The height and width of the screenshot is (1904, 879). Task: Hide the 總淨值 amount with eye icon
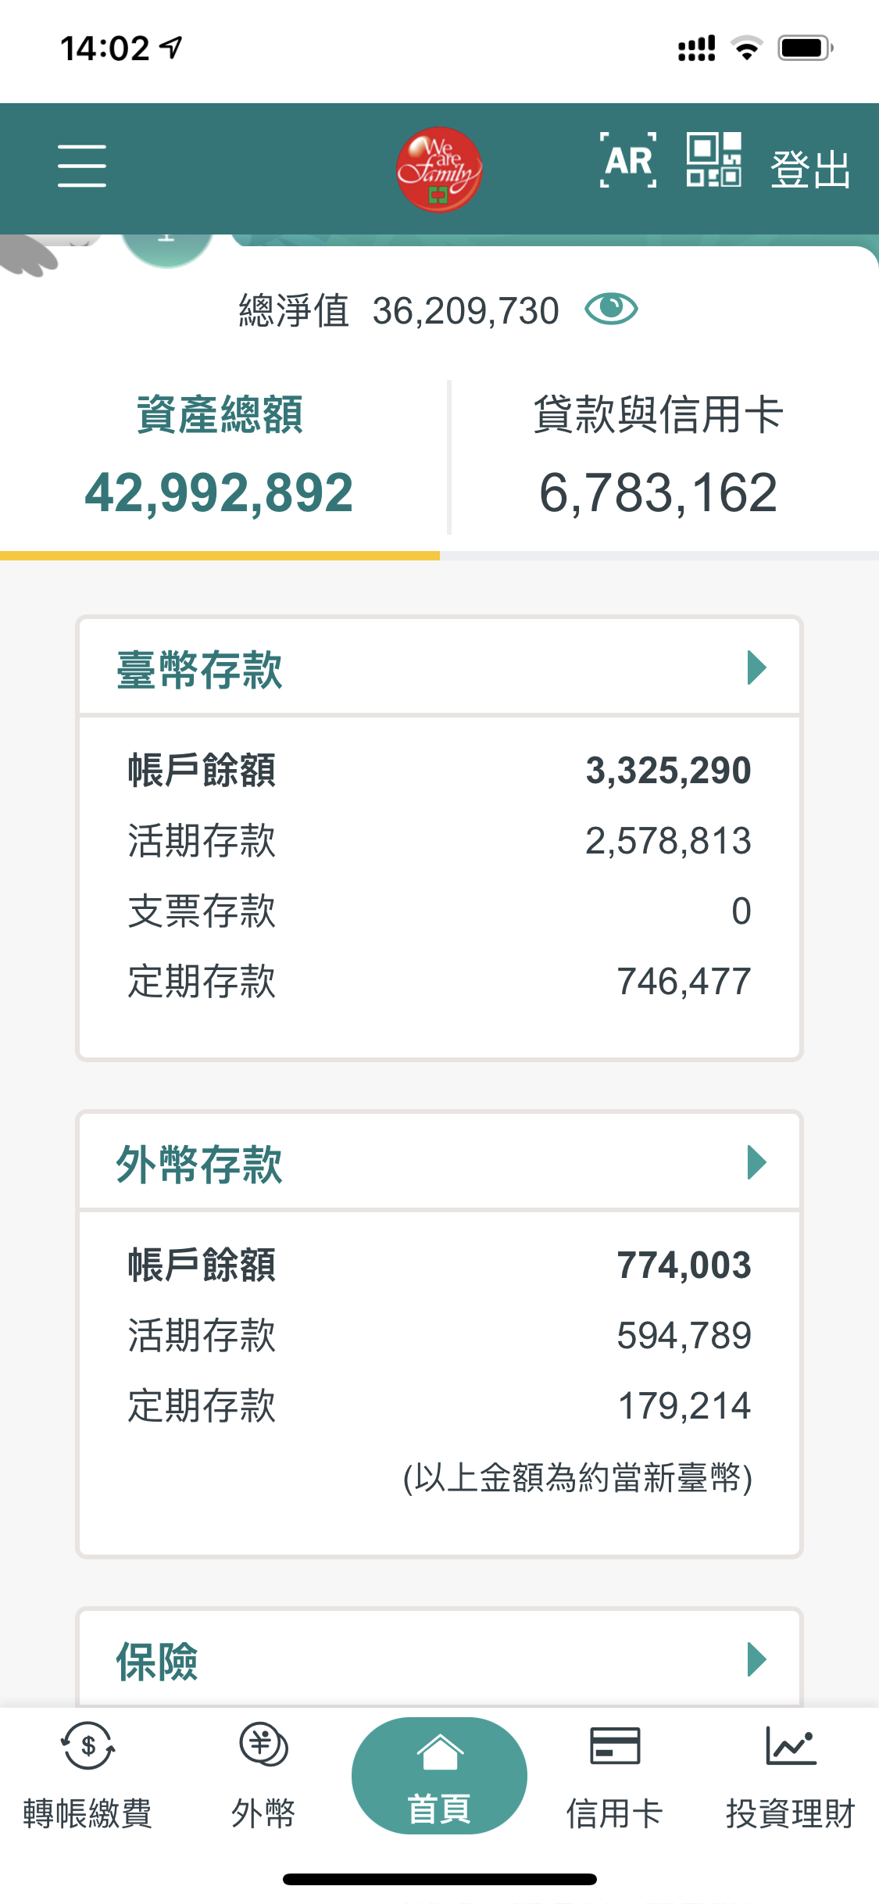coord(611,309)
